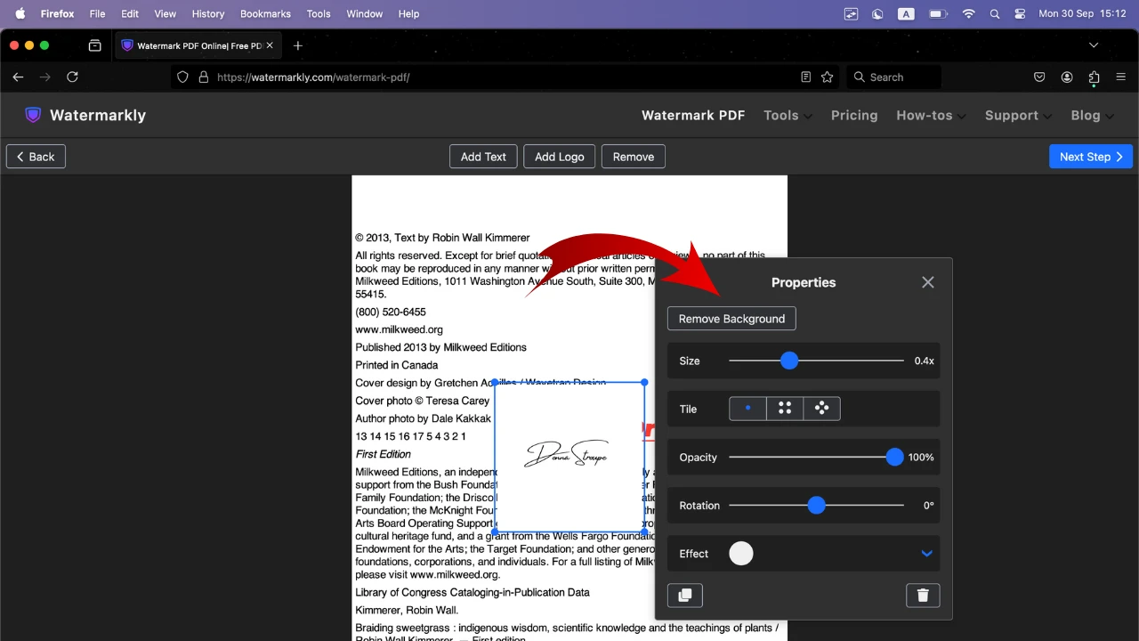Close the Properties panel

(x=928, y=282)
